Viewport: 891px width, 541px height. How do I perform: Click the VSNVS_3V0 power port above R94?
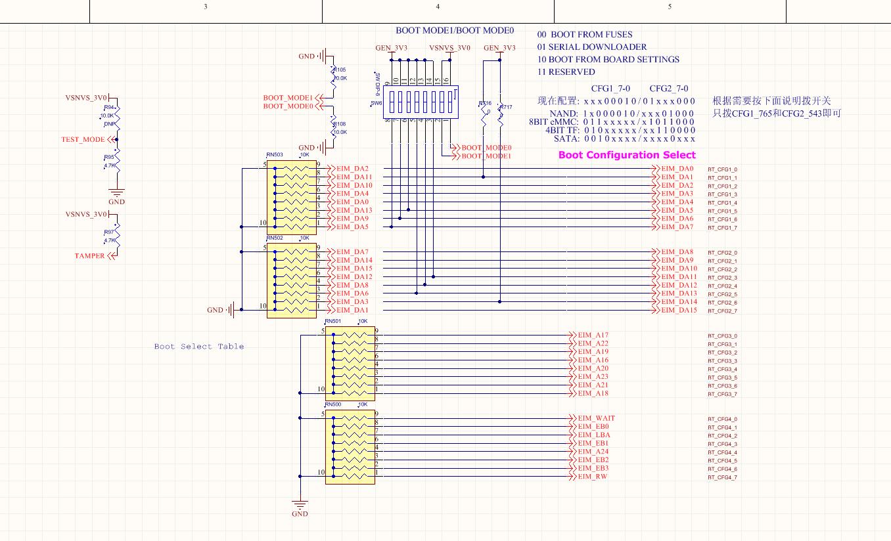pos(91,97)
